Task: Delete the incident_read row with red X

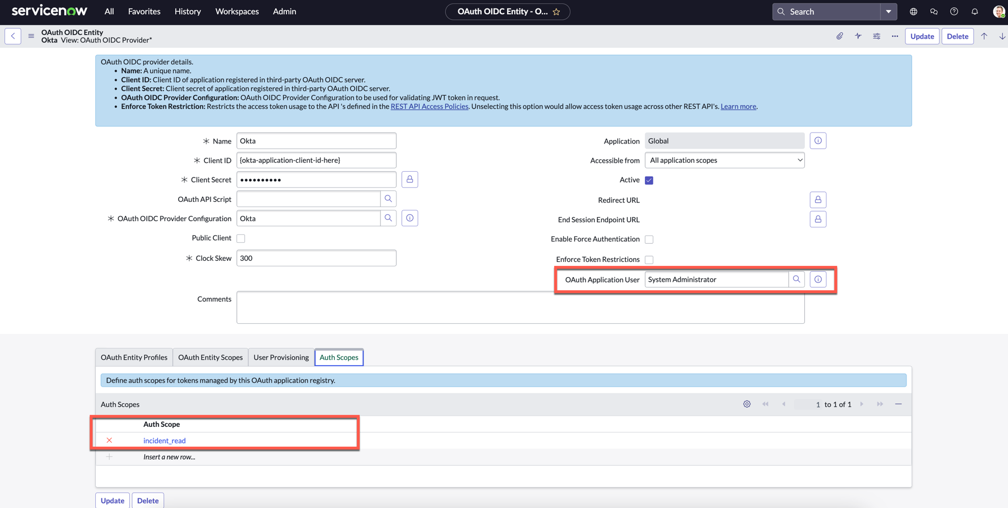Action: (109, 441)
